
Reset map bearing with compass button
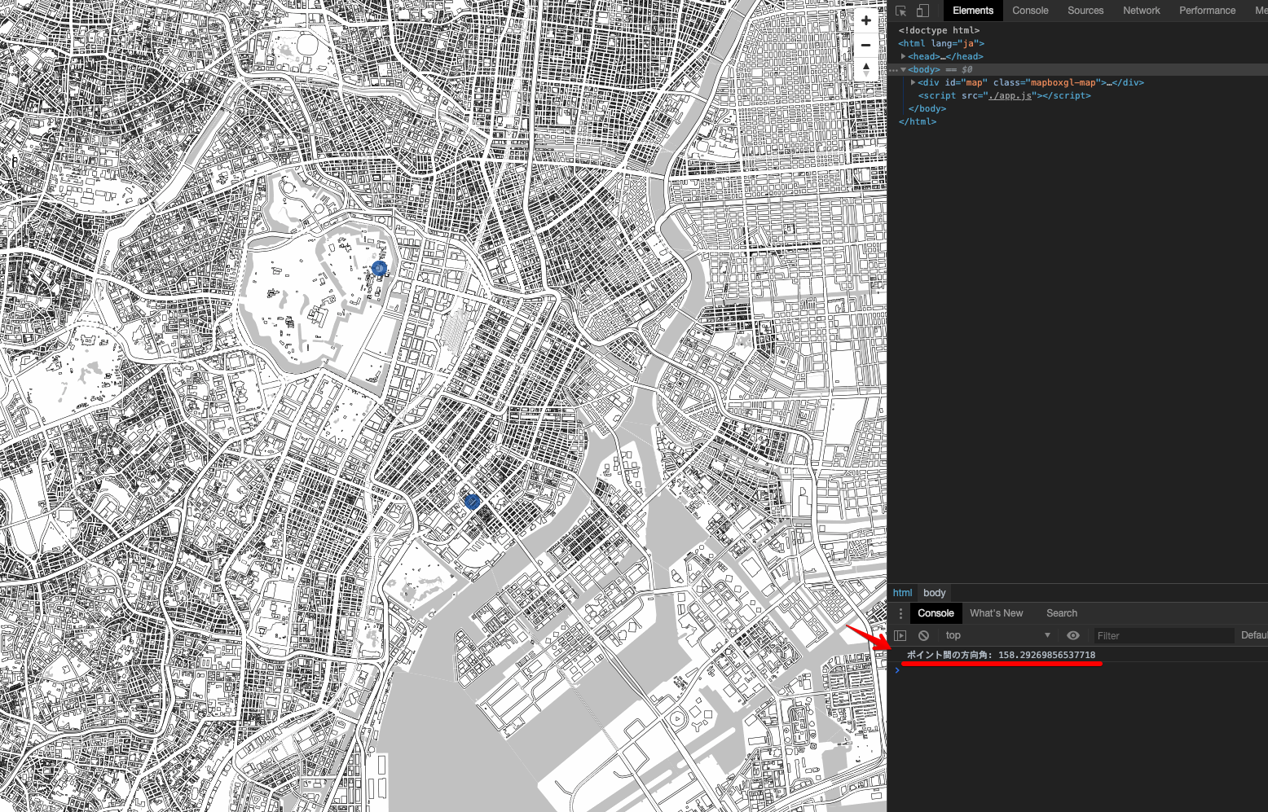tap(865, 69)
